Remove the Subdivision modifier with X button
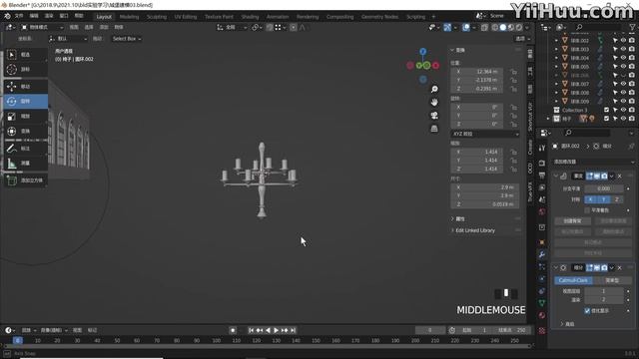The height and width of the screenshot is (359, 639). 620,267
